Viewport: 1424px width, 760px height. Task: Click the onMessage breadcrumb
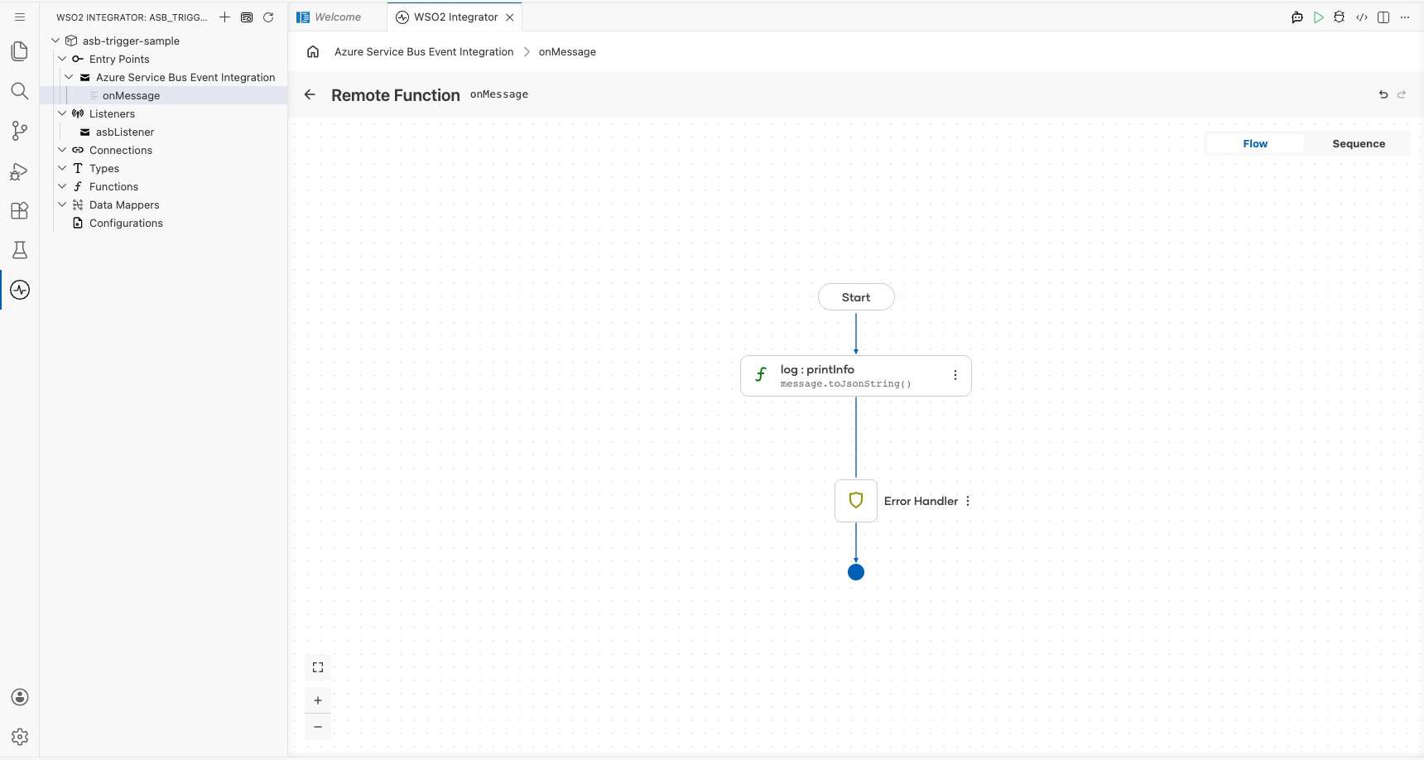pyautogui.click(x=567, y=51)
